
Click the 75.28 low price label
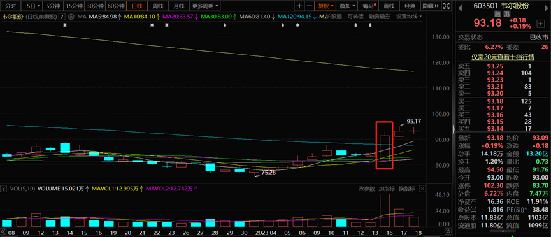(269, 172)
